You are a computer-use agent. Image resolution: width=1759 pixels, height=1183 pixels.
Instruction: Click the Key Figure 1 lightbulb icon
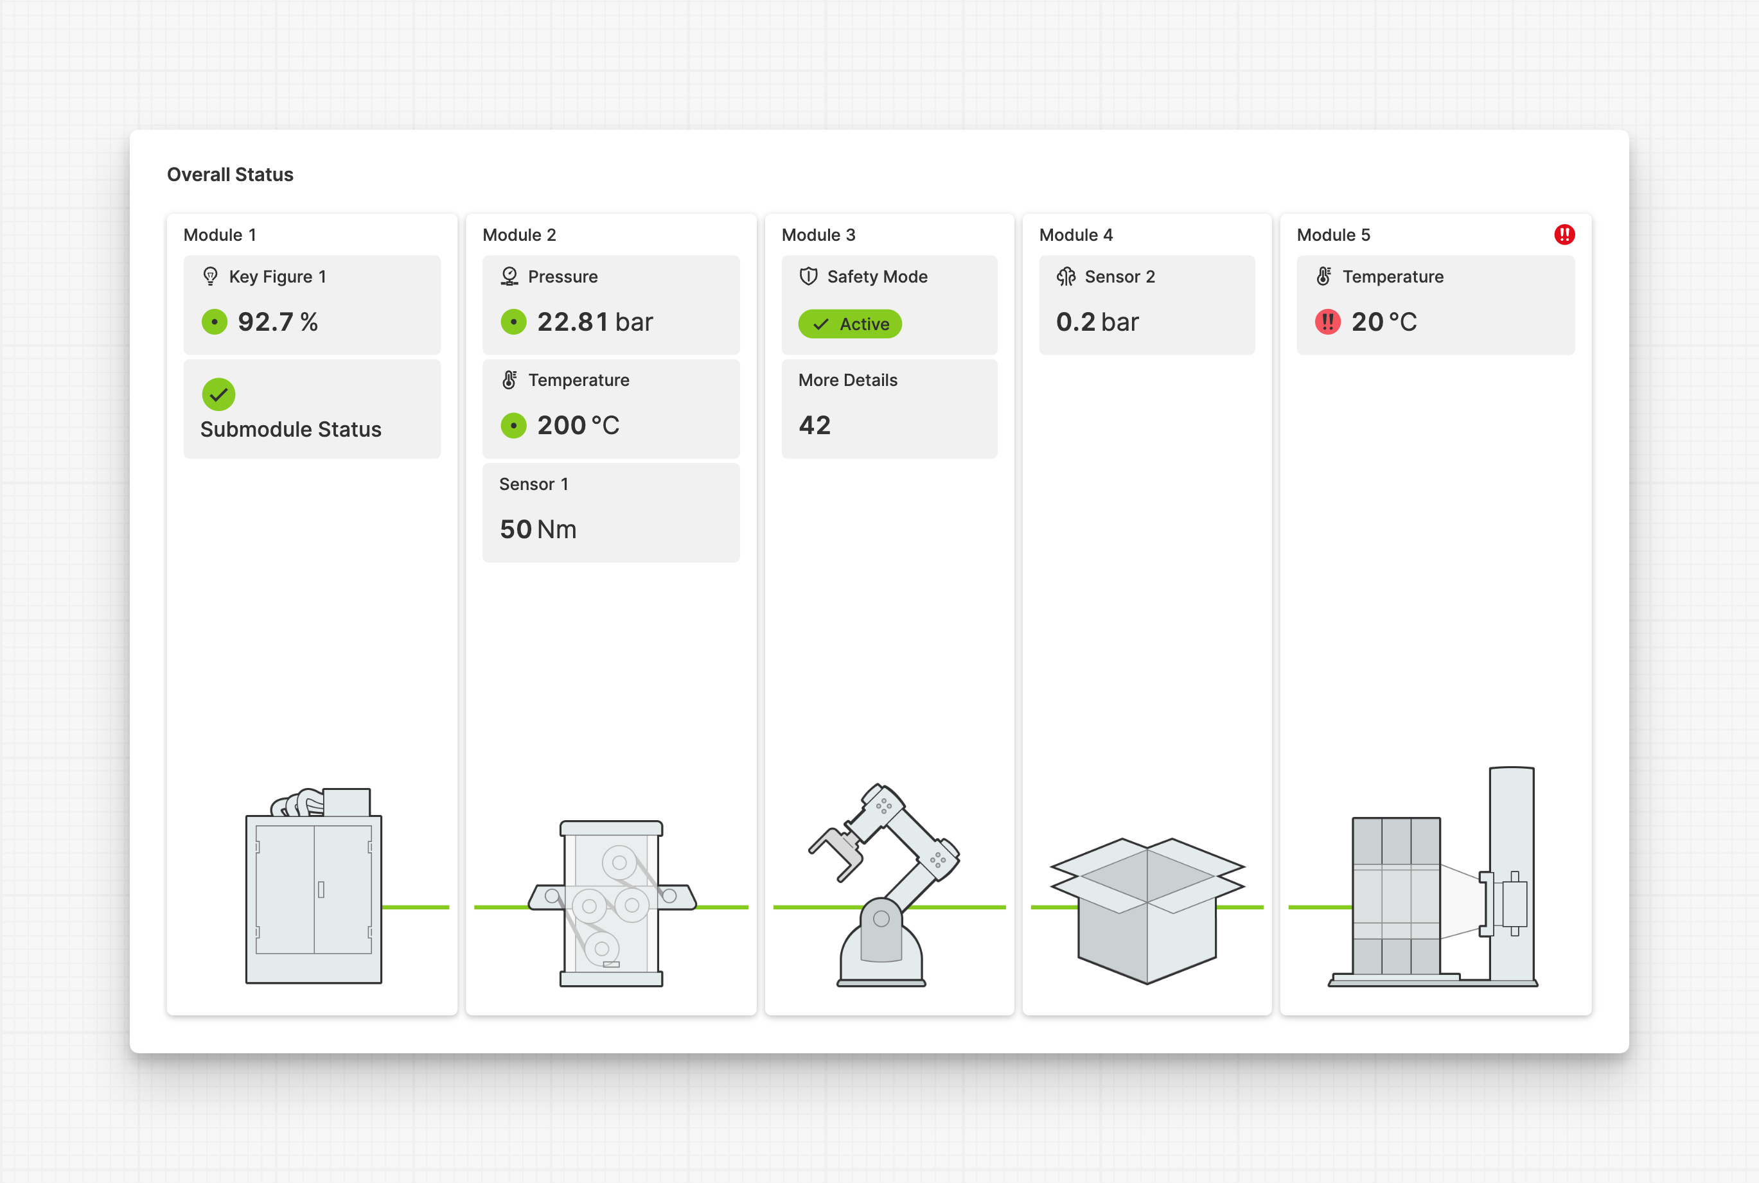pyautogui.click(x=211, y=276)
